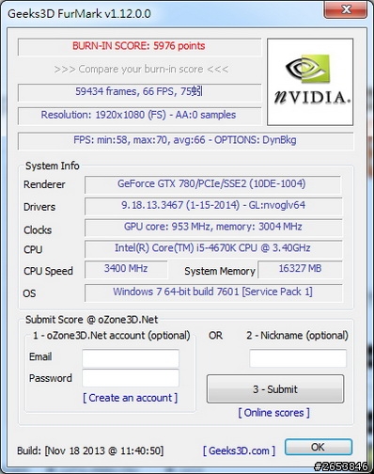Click the Geeks3D FurMark v1.12.0.0 title

click(x=79, y=14)
